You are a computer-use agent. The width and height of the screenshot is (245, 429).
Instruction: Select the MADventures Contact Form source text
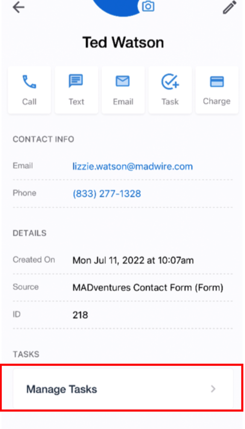click(148, 288)
